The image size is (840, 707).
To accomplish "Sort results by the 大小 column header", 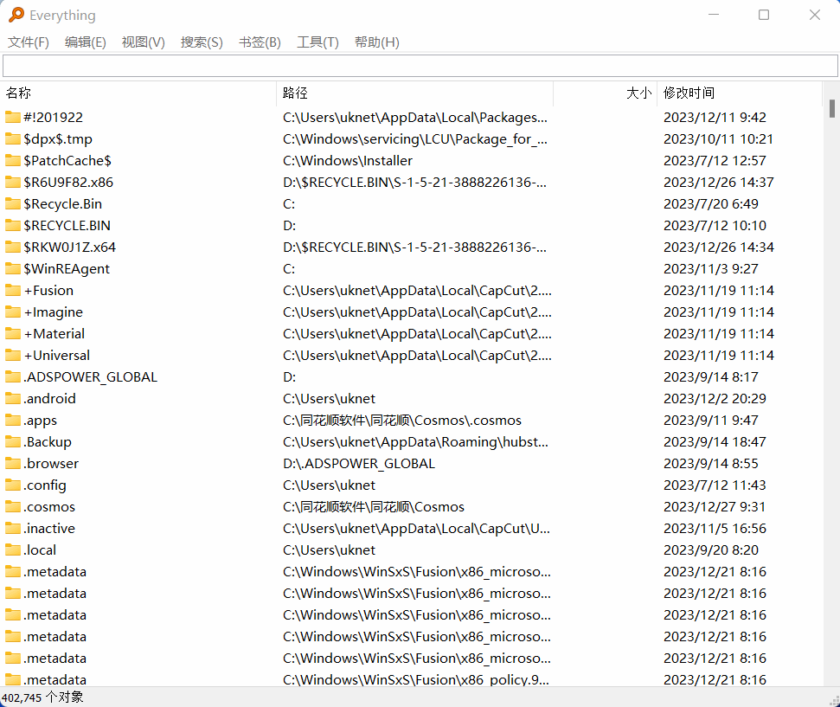I will coord(606,93).
